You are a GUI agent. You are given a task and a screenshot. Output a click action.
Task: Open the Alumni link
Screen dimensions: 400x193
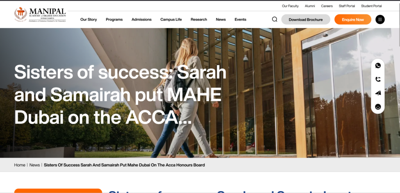(x=310, y=6)
